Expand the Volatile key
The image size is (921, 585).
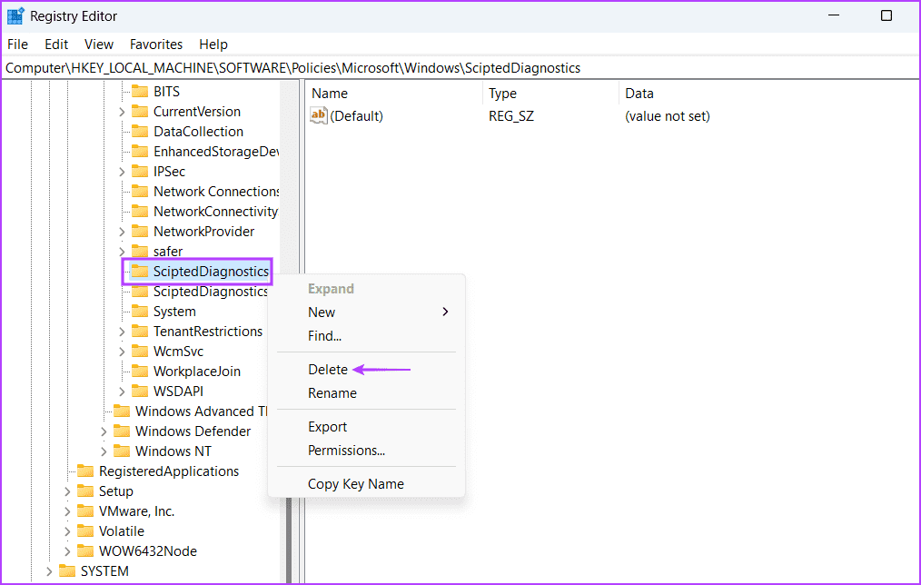point(67,531)
